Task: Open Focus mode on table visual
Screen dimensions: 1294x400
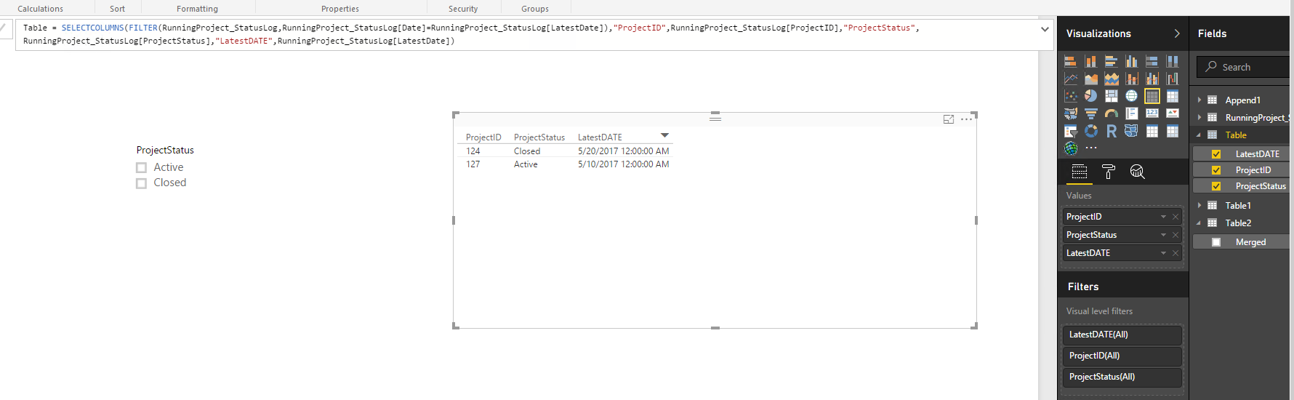Action: (949, 119)
